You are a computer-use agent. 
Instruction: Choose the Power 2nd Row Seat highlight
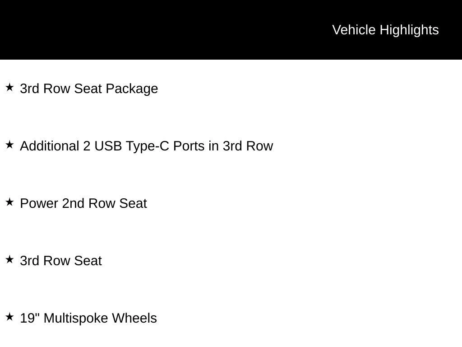point(83,203)
